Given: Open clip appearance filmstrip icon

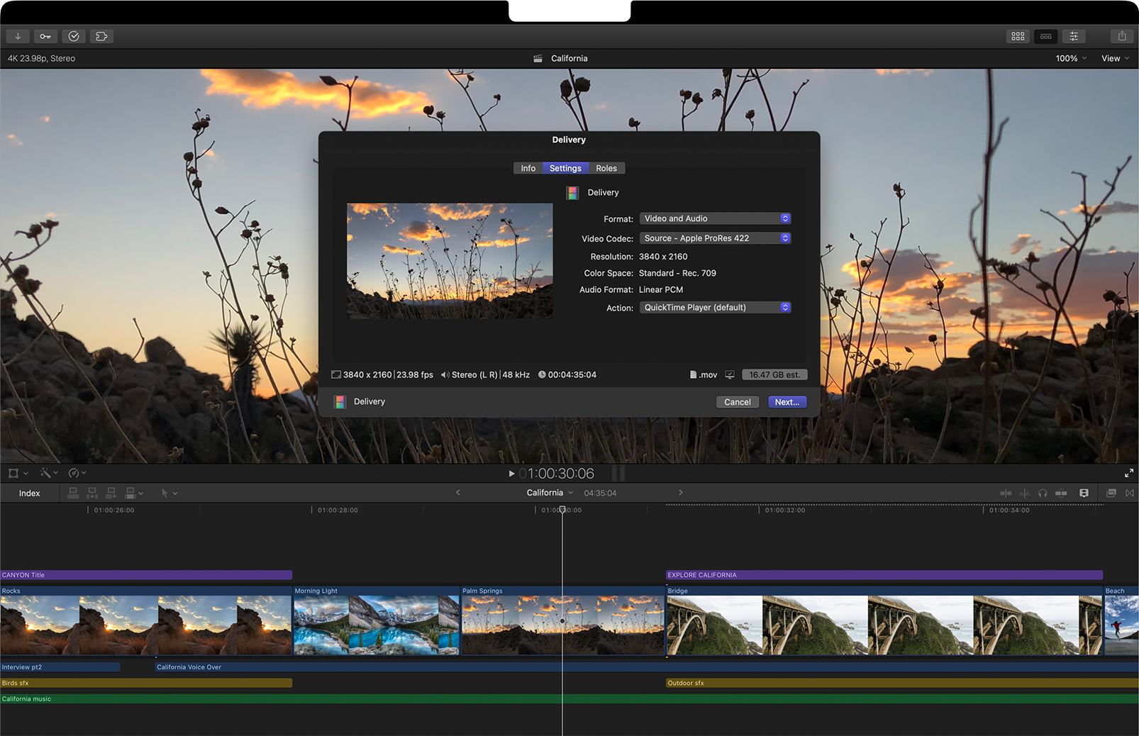Looking at the screenshot, I should (x=1084, y=493).
